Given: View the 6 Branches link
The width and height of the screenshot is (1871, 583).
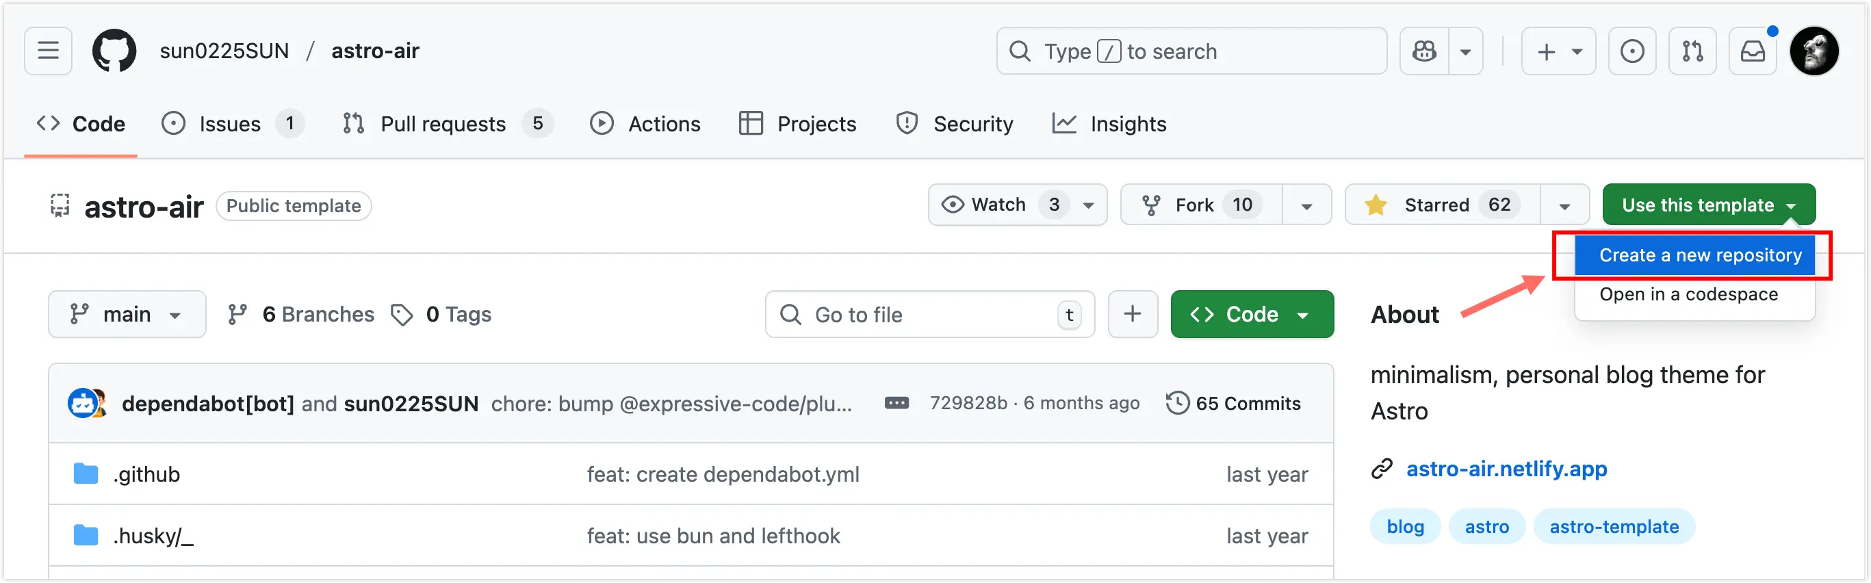Looking at the screenshot, I should pyautogui.click(x=300, y=313).
